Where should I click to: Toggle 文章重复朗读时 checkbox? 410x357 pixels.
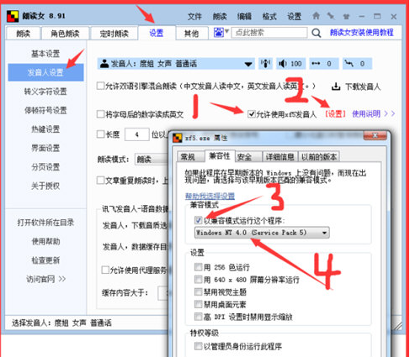coord(100,180)
